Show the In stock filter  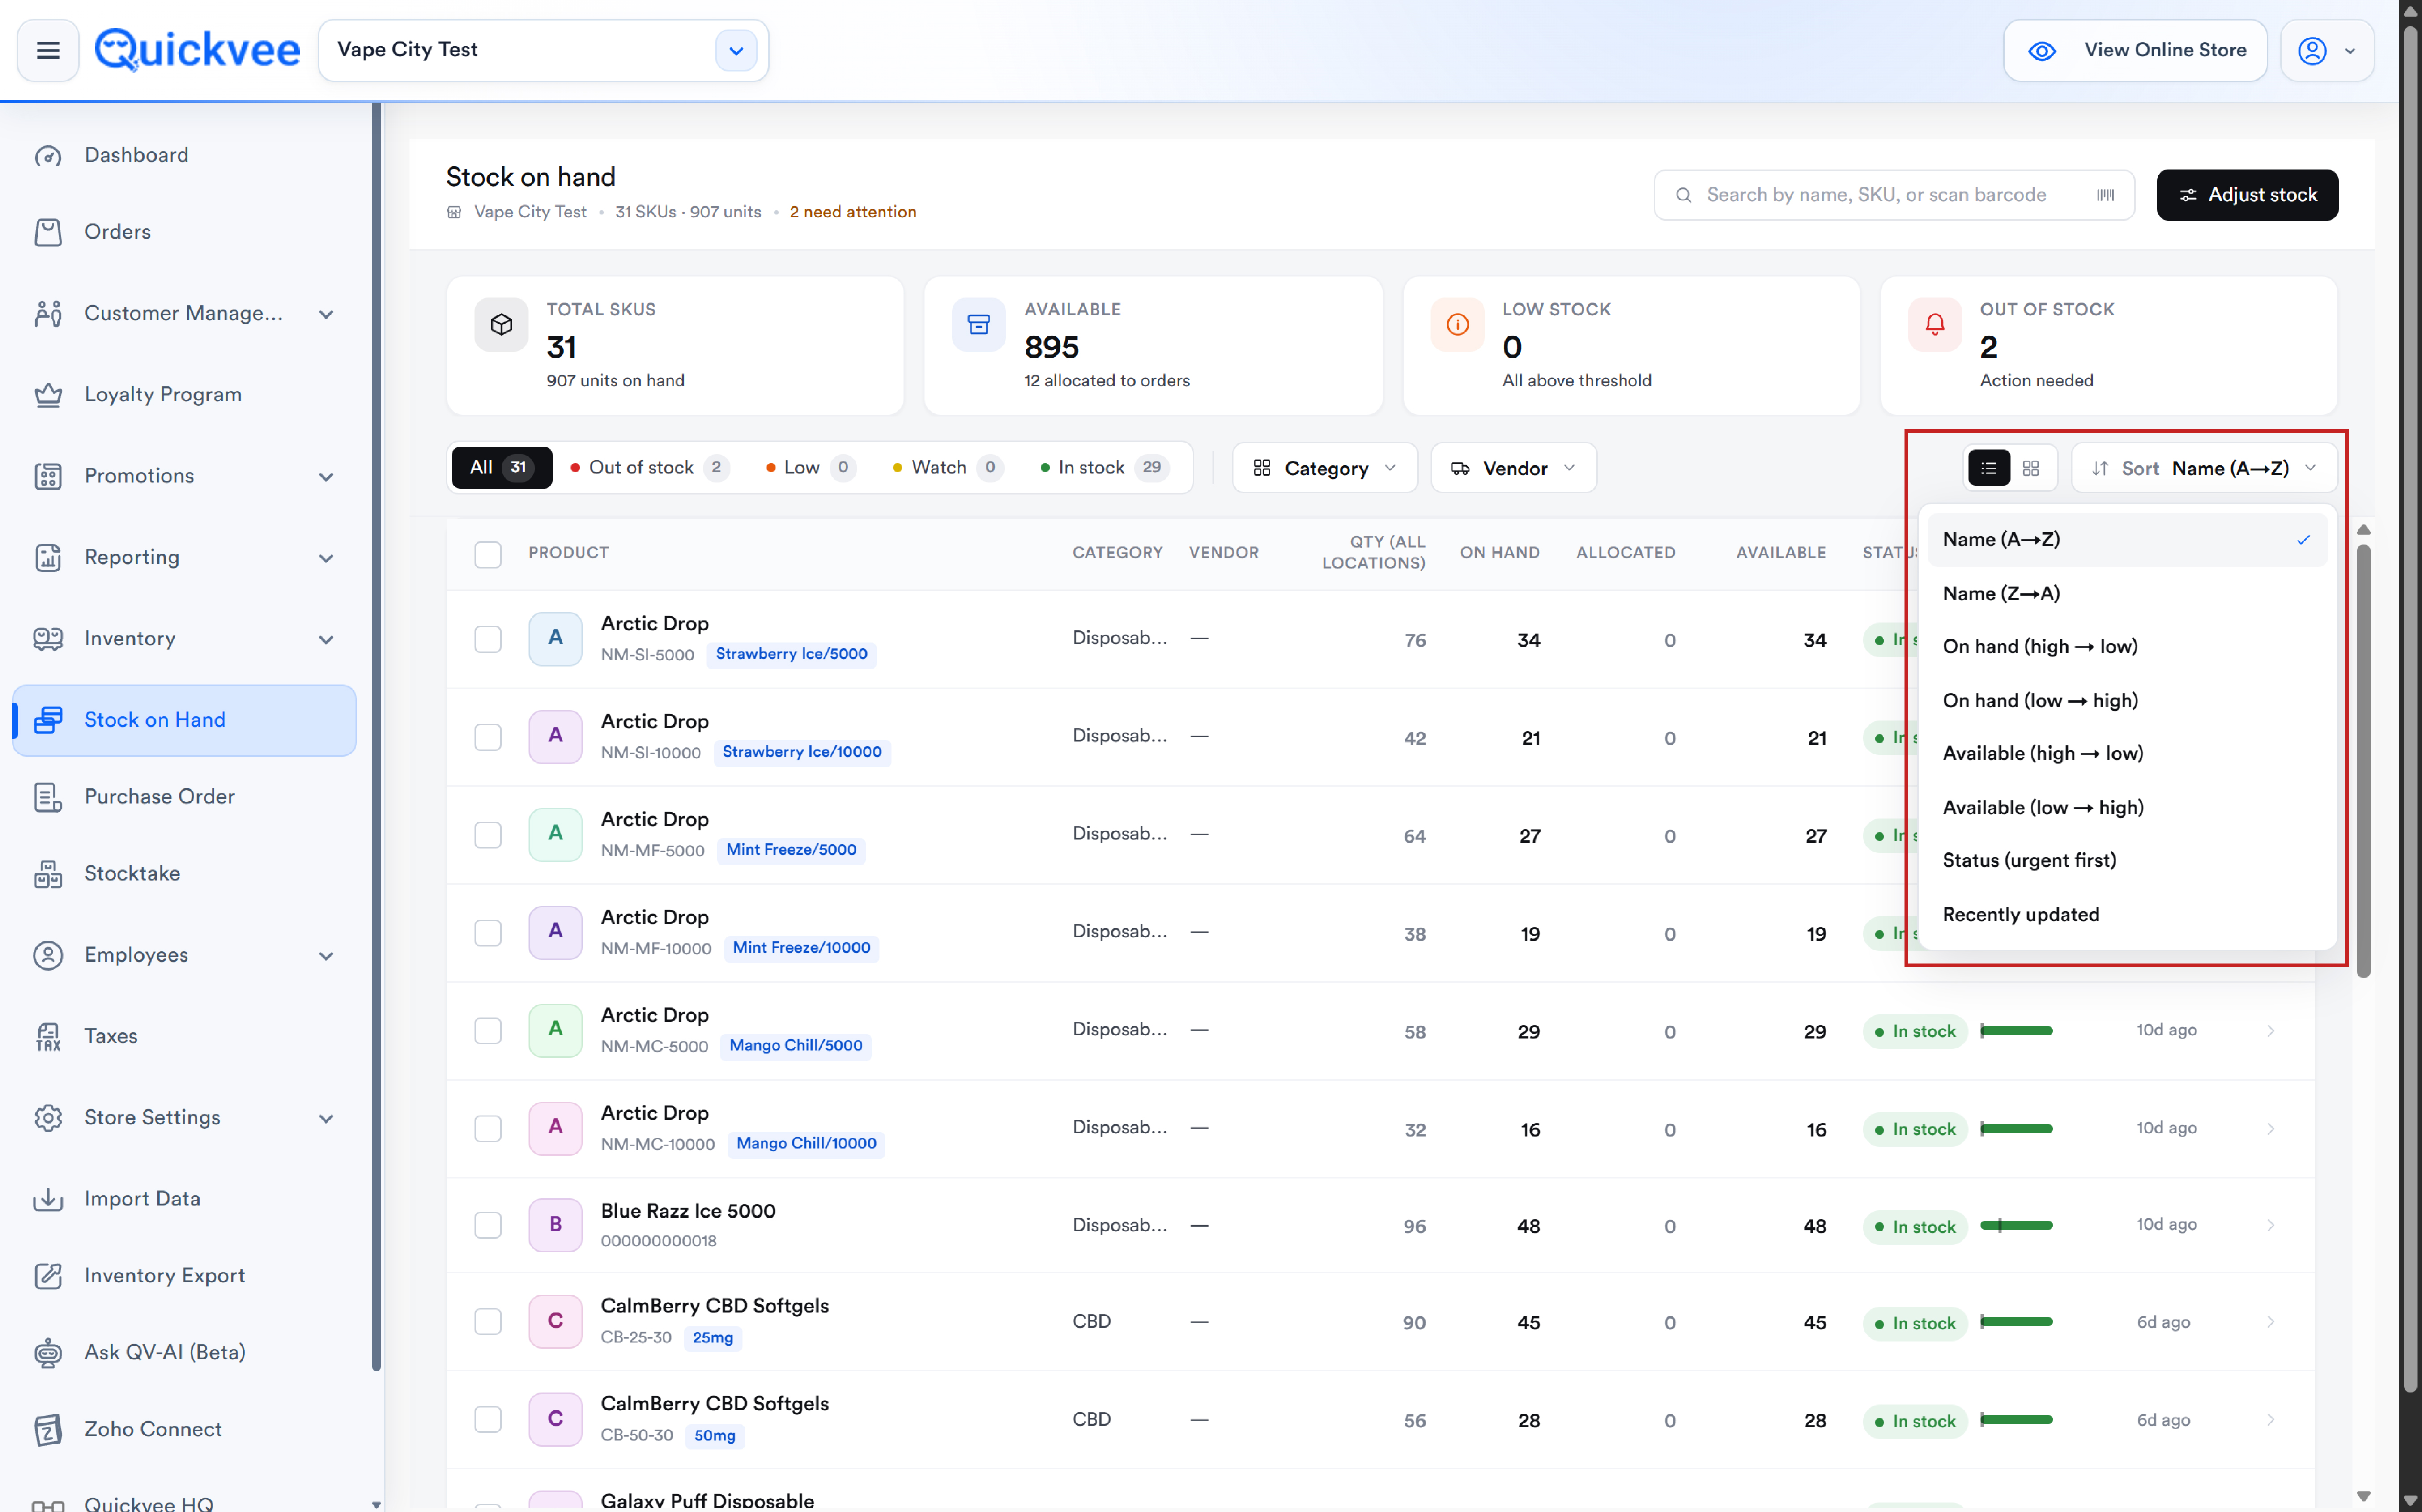point(1104,468)
